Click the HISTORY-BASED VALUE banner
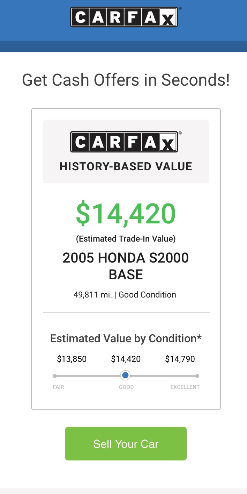The width and height of the screenshot is (247, 494). pos(126,166)
